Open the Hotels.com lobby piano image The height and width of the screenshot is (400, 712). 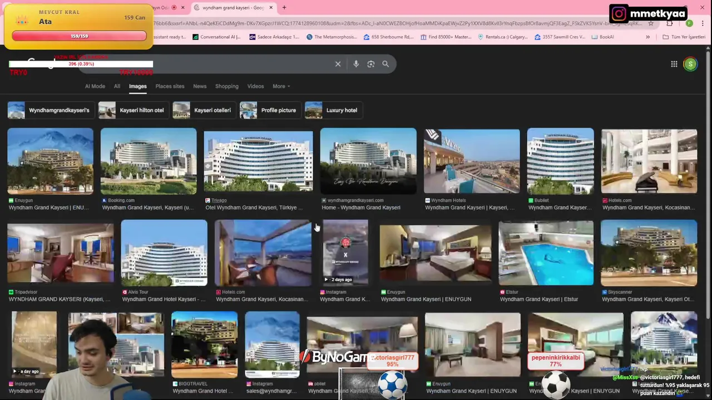(649, 161)
